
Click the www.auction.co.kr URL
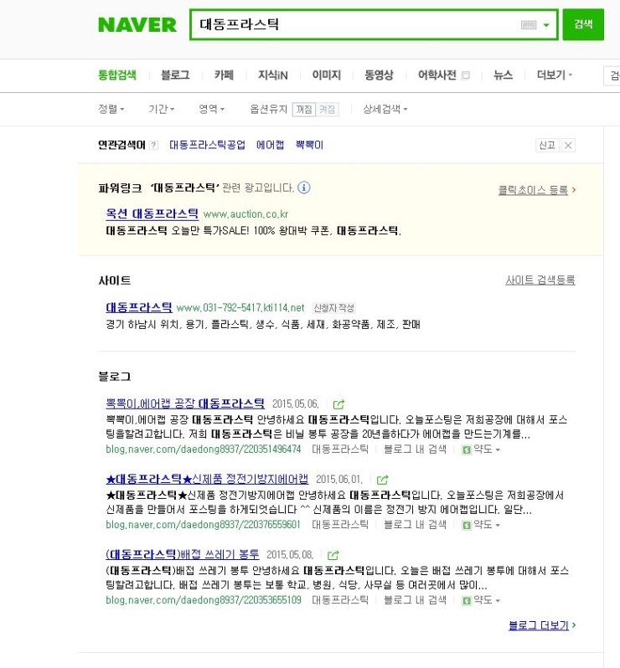(245, 213)
